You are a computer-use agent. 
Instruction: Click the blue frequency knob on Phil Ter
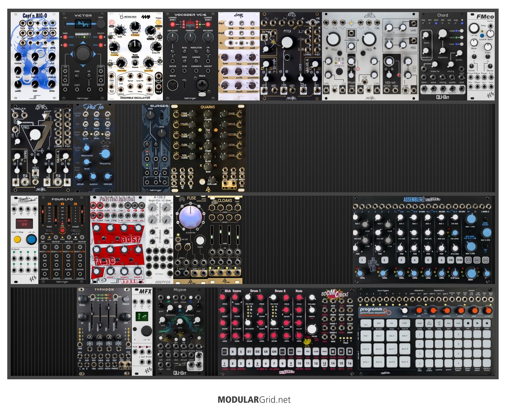pyautogui.click(x=105, y=154)
